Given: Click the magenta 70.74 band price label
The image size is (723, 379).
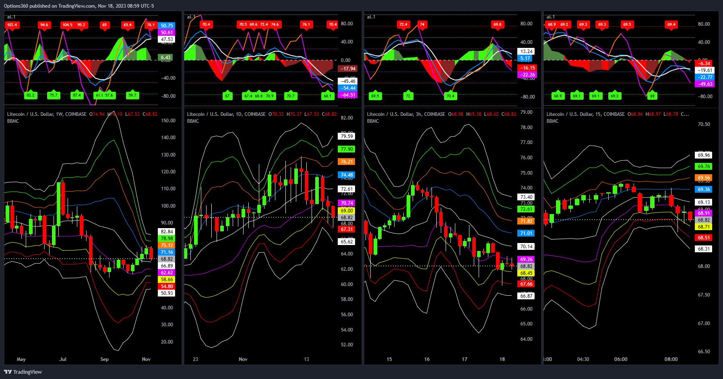Looking at the screenshot, I should [347, 203].
